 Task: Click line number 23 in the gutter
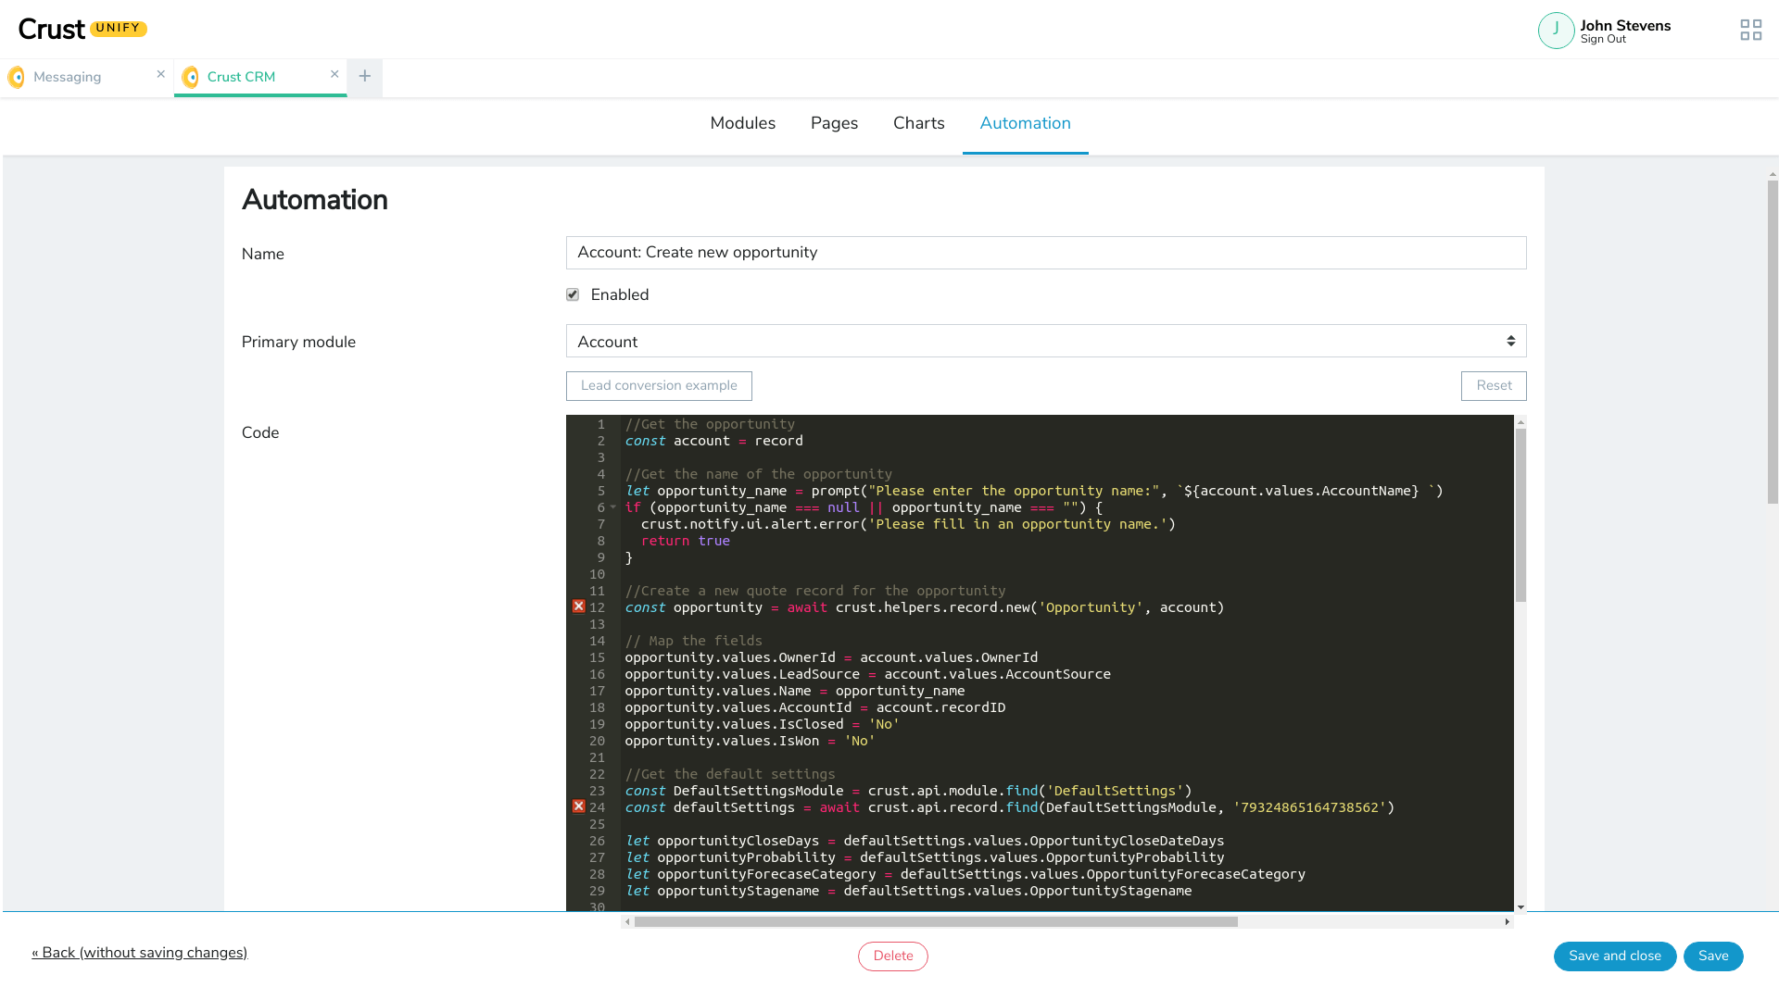pos(597,791)
